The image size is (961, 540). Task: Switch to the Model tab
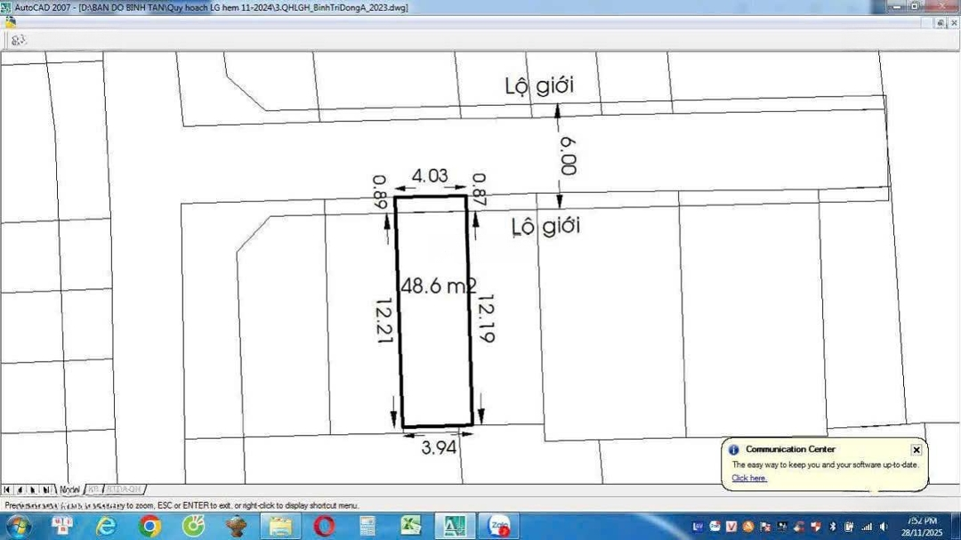coord(69,489)
